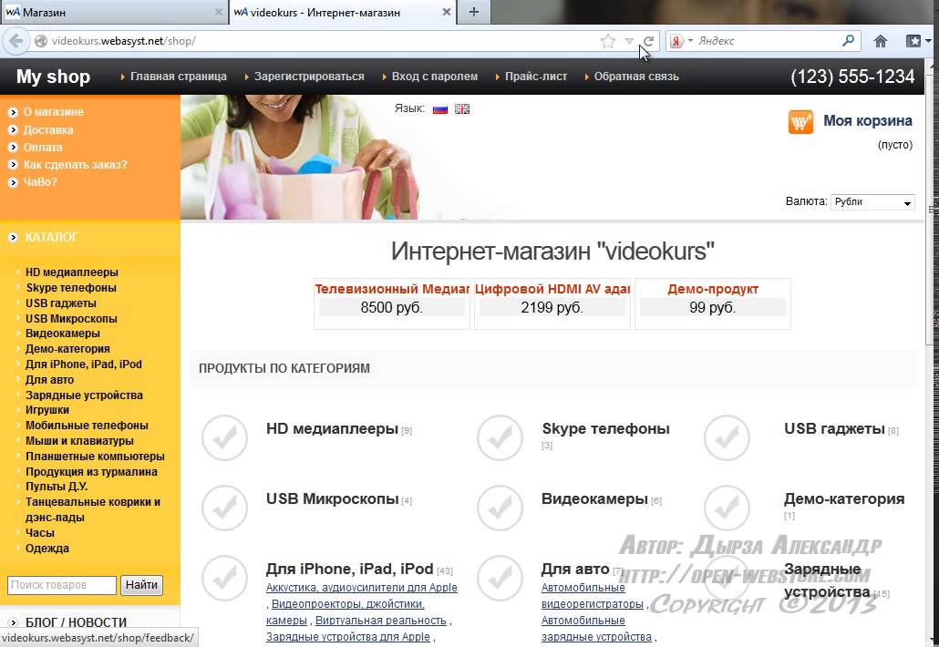
Task: Open Обратная связь in the top menu
Action: [x=636, y=77]
